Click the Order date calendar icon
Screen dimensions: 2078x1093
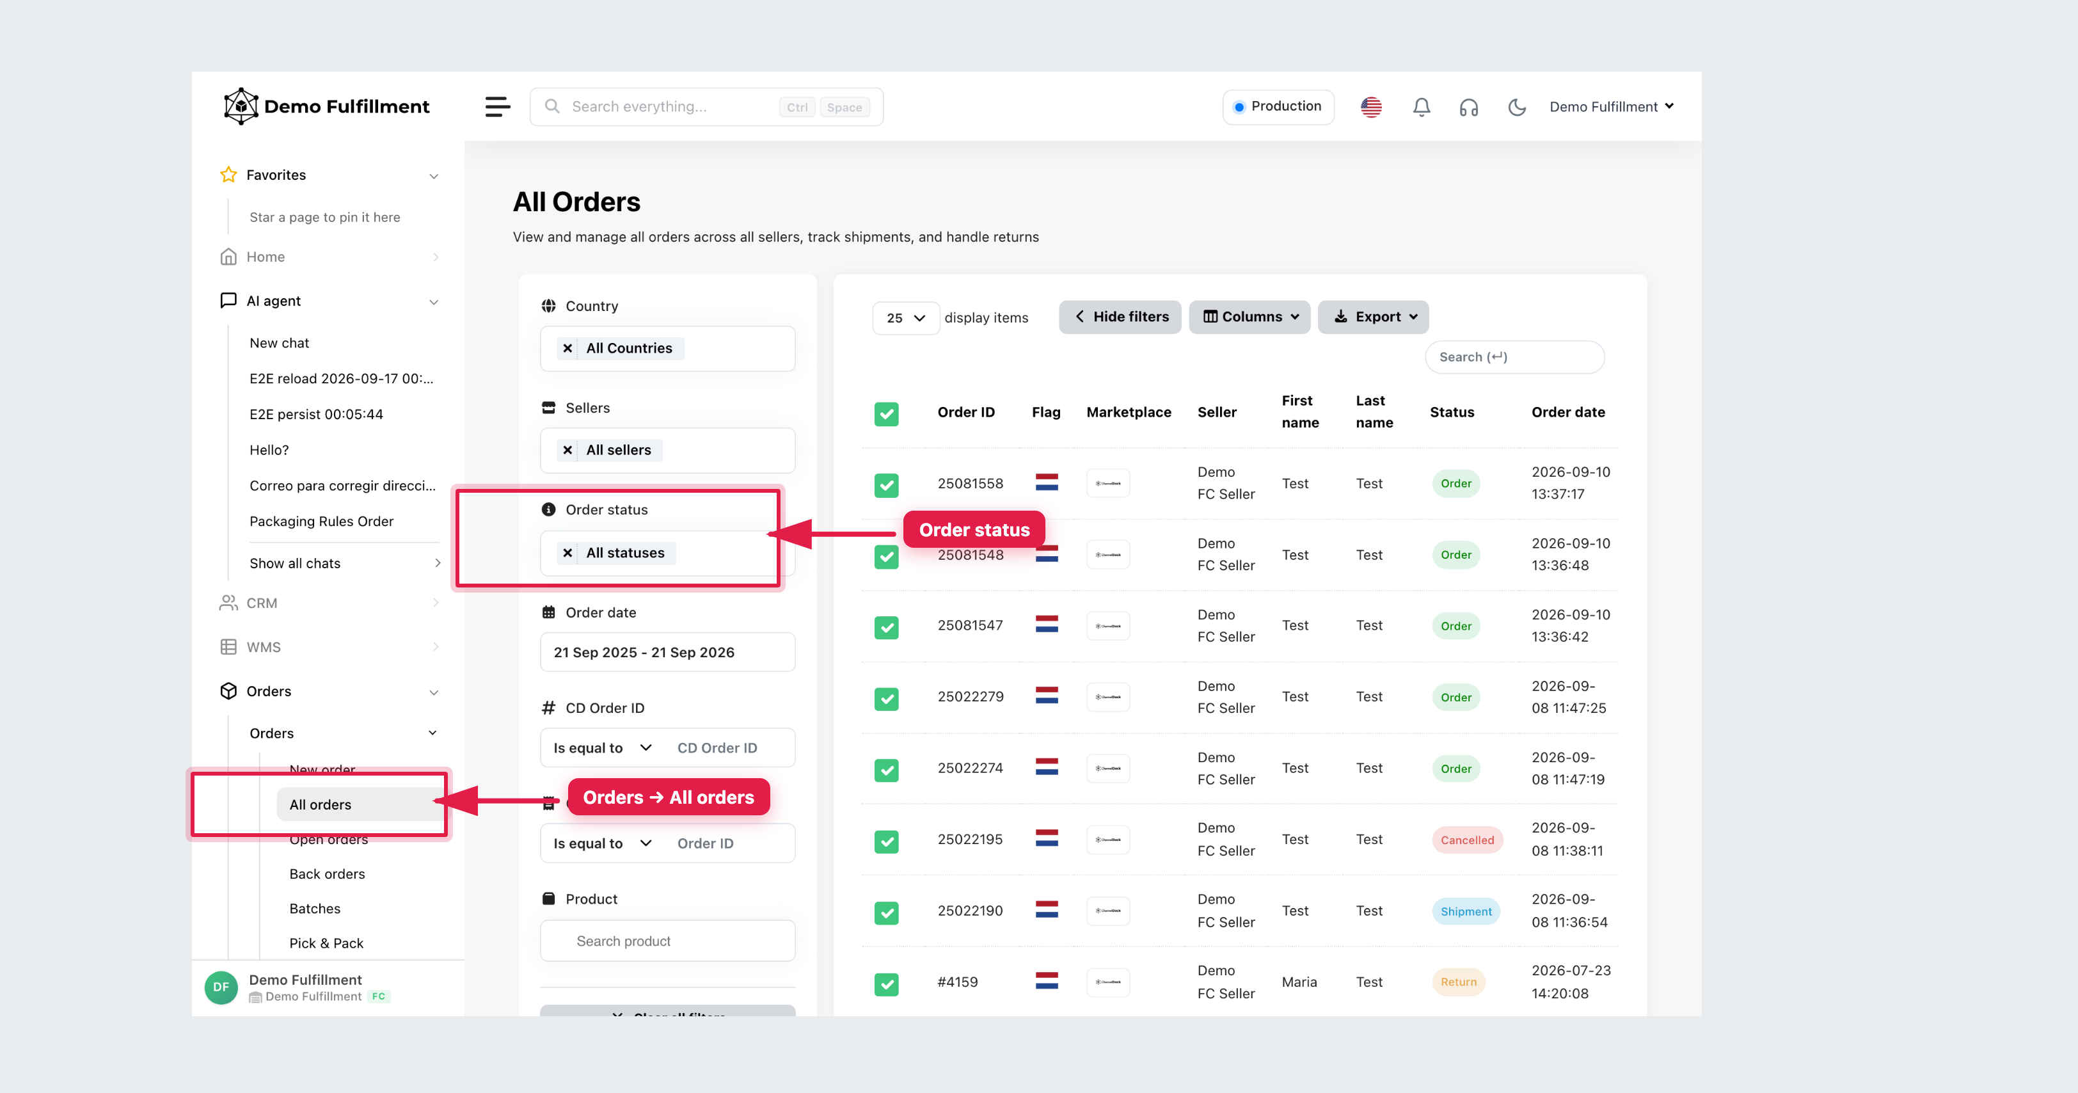point(548,612)
